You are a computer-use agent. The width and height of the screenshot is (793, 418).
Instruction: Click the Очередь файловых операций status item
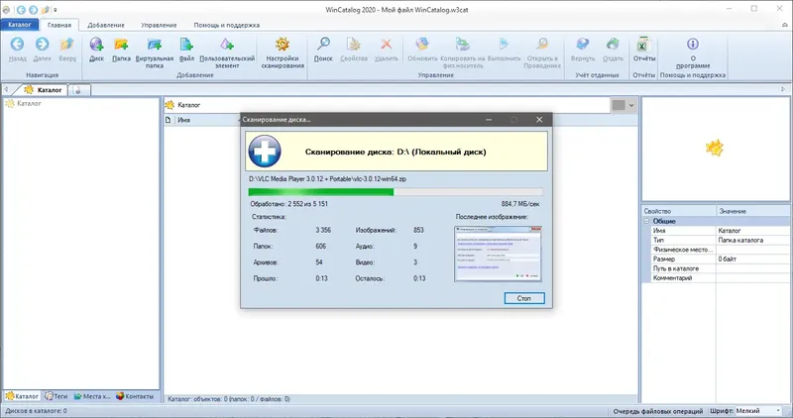657,411
